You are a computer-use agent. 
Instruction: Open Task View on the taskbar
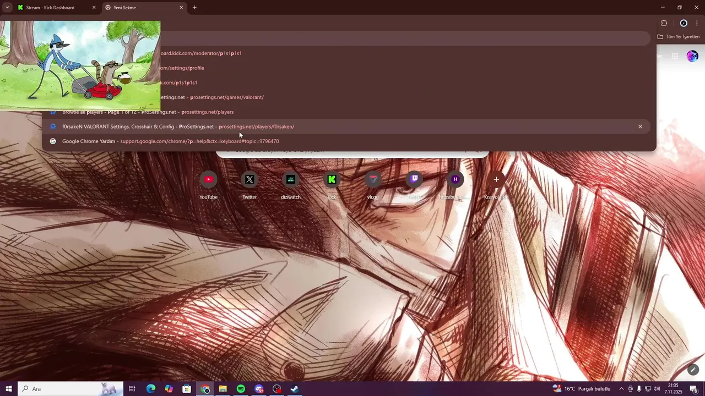[132, 389]
